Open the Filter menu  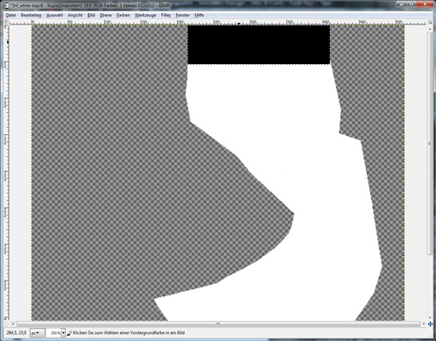[x=165, y=15]
